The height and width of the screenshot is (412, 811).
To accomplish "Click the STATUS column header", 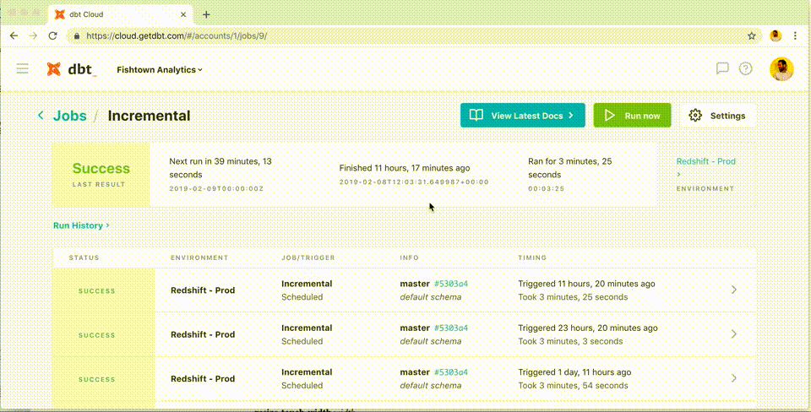I will (84, 257).
